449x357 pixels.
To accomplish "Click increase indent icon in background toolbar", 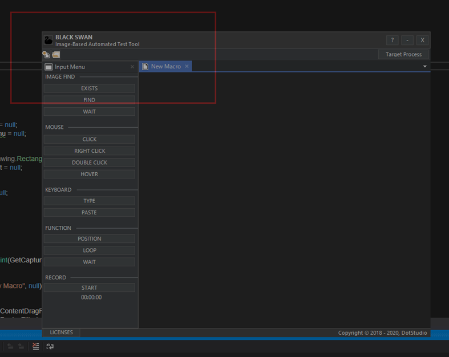I will (x=21, y=346).
